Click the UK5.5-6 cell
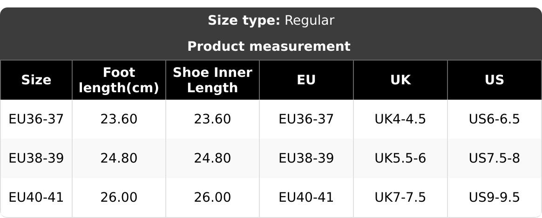The image size is (542, 218). pos(400,158)
